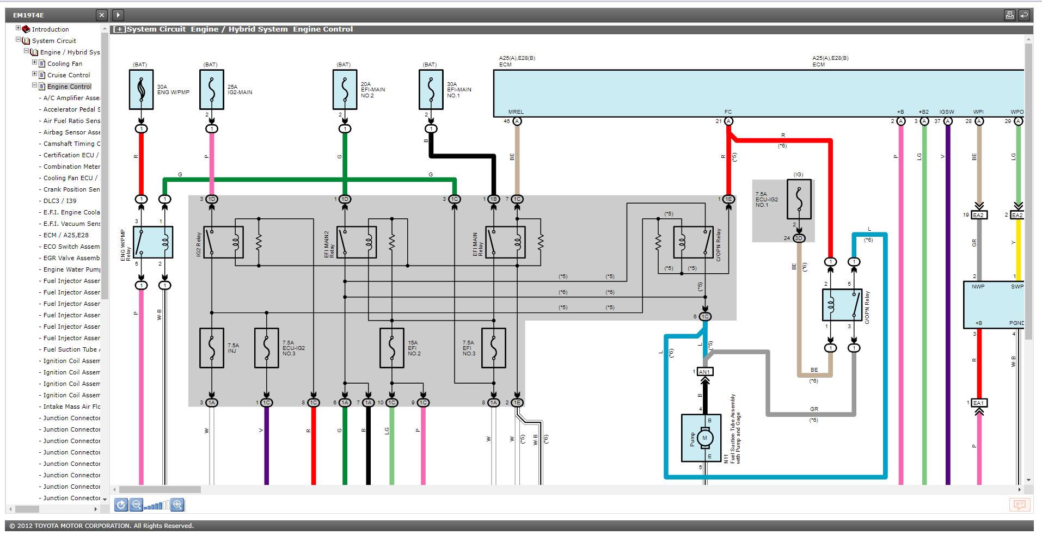This screenshot has width=1042, height=535.
Task: Print the wiring diagram
Action: coord(1010,15)
